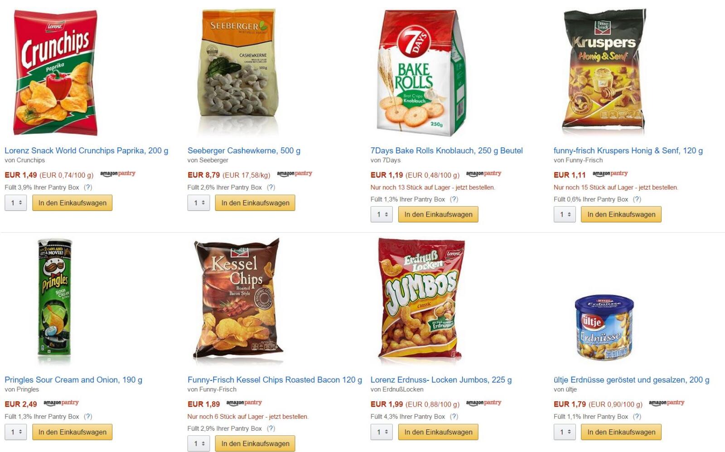Add Lorenz Erdnuss-Locken Jumbos to Einkaufswagen
Image resolution: width=725 pixels, height=452 pixels.
pos(438,432)
